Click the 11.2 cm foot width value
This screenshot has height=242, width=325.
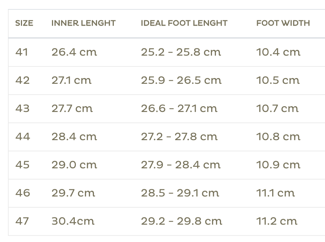277,221
